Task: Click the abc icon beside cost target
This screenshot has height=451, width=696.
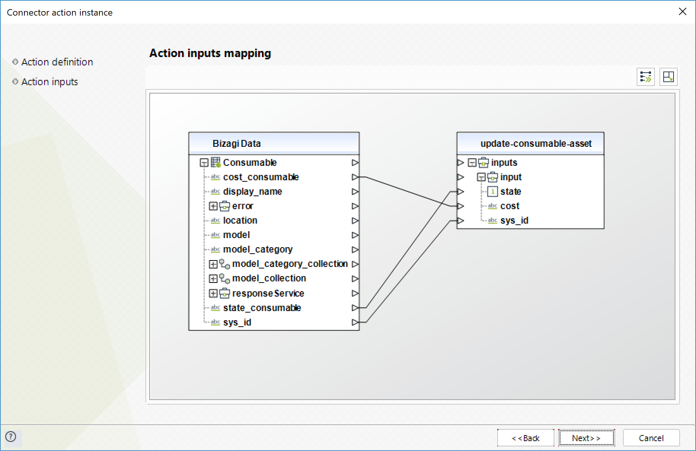Action: (x=493, y=206)
